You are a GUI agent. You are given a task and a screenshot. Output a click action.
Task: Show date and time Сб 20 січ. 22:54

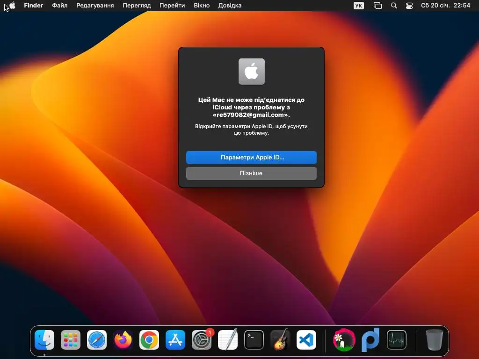445,5
